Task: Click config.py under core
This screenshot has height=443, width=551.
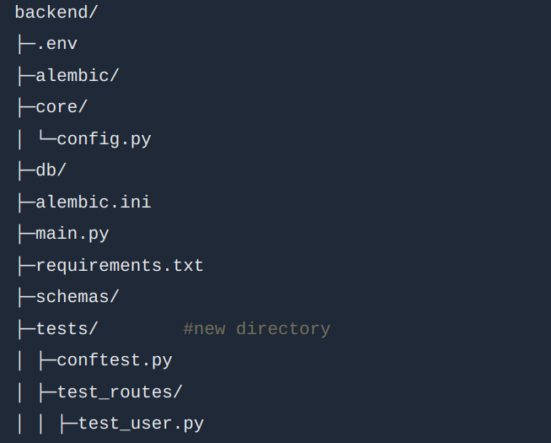Action: [x=104, y=139]
